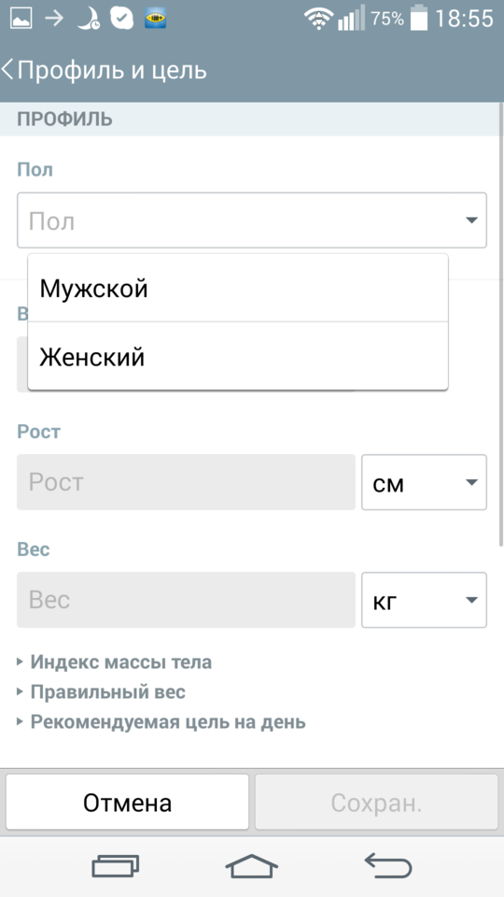Tap the moon sleep-mode icon in status bar

(88, 19)
